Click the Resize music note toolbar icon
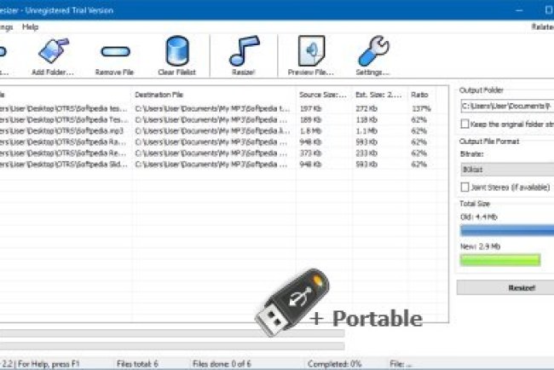 pyautogui.click(x=245, y=55)
